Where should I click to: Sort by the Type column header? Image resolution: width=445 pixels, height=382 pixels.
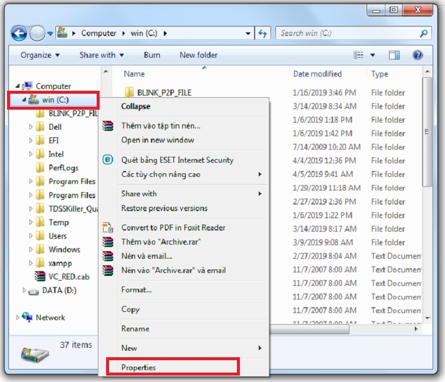(380, 74)
